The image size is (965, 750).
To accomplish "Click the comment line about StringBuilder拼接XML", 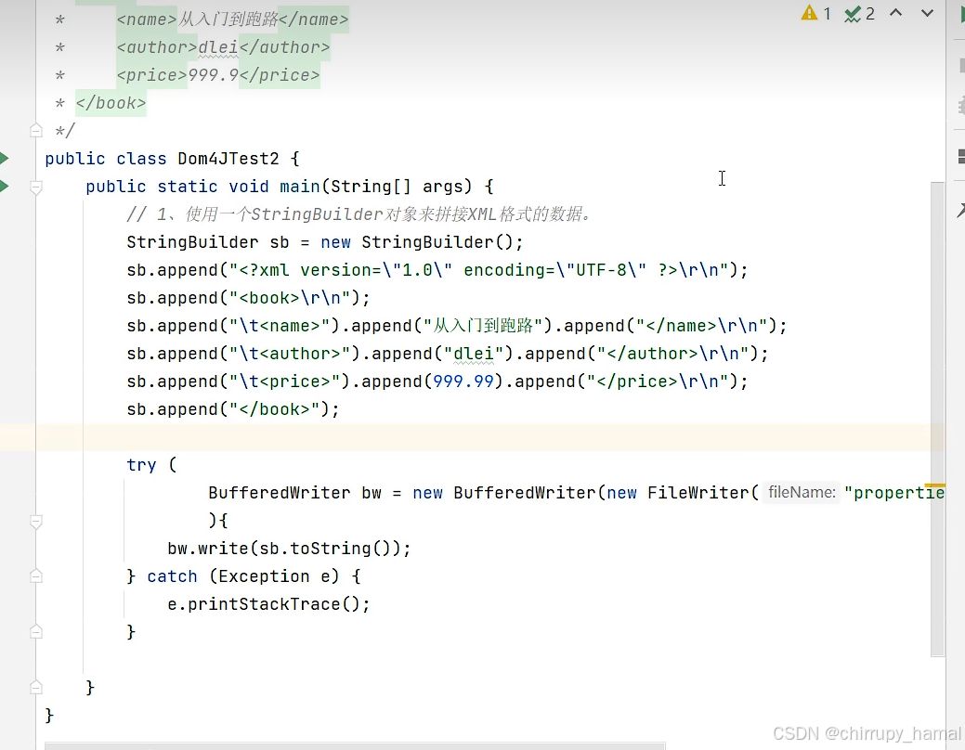I will 360,214.
